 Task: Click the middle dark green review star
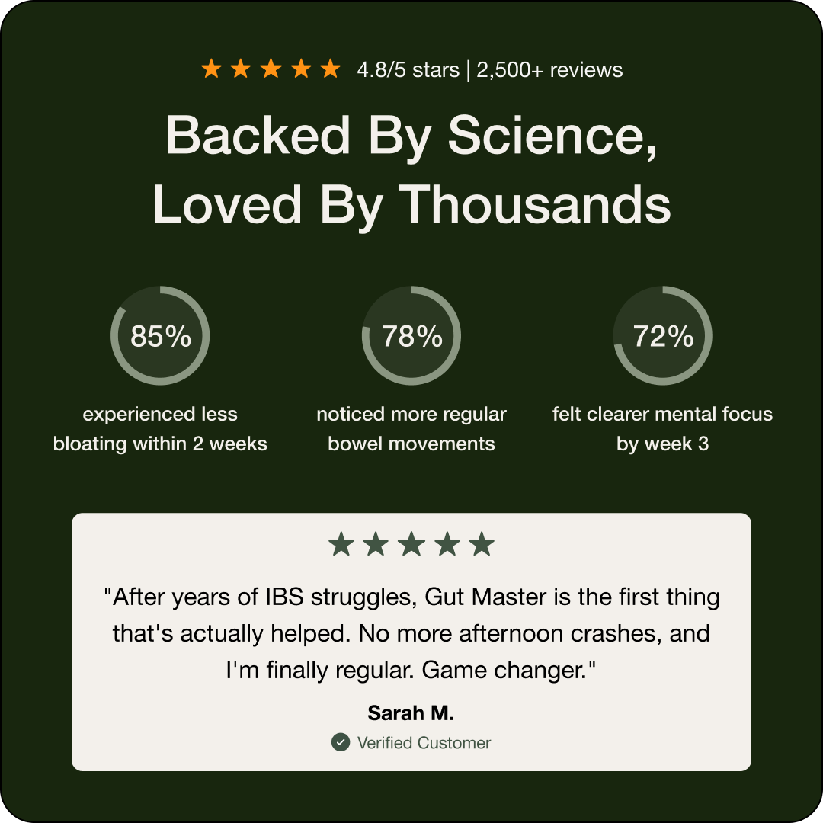(411, 545)
